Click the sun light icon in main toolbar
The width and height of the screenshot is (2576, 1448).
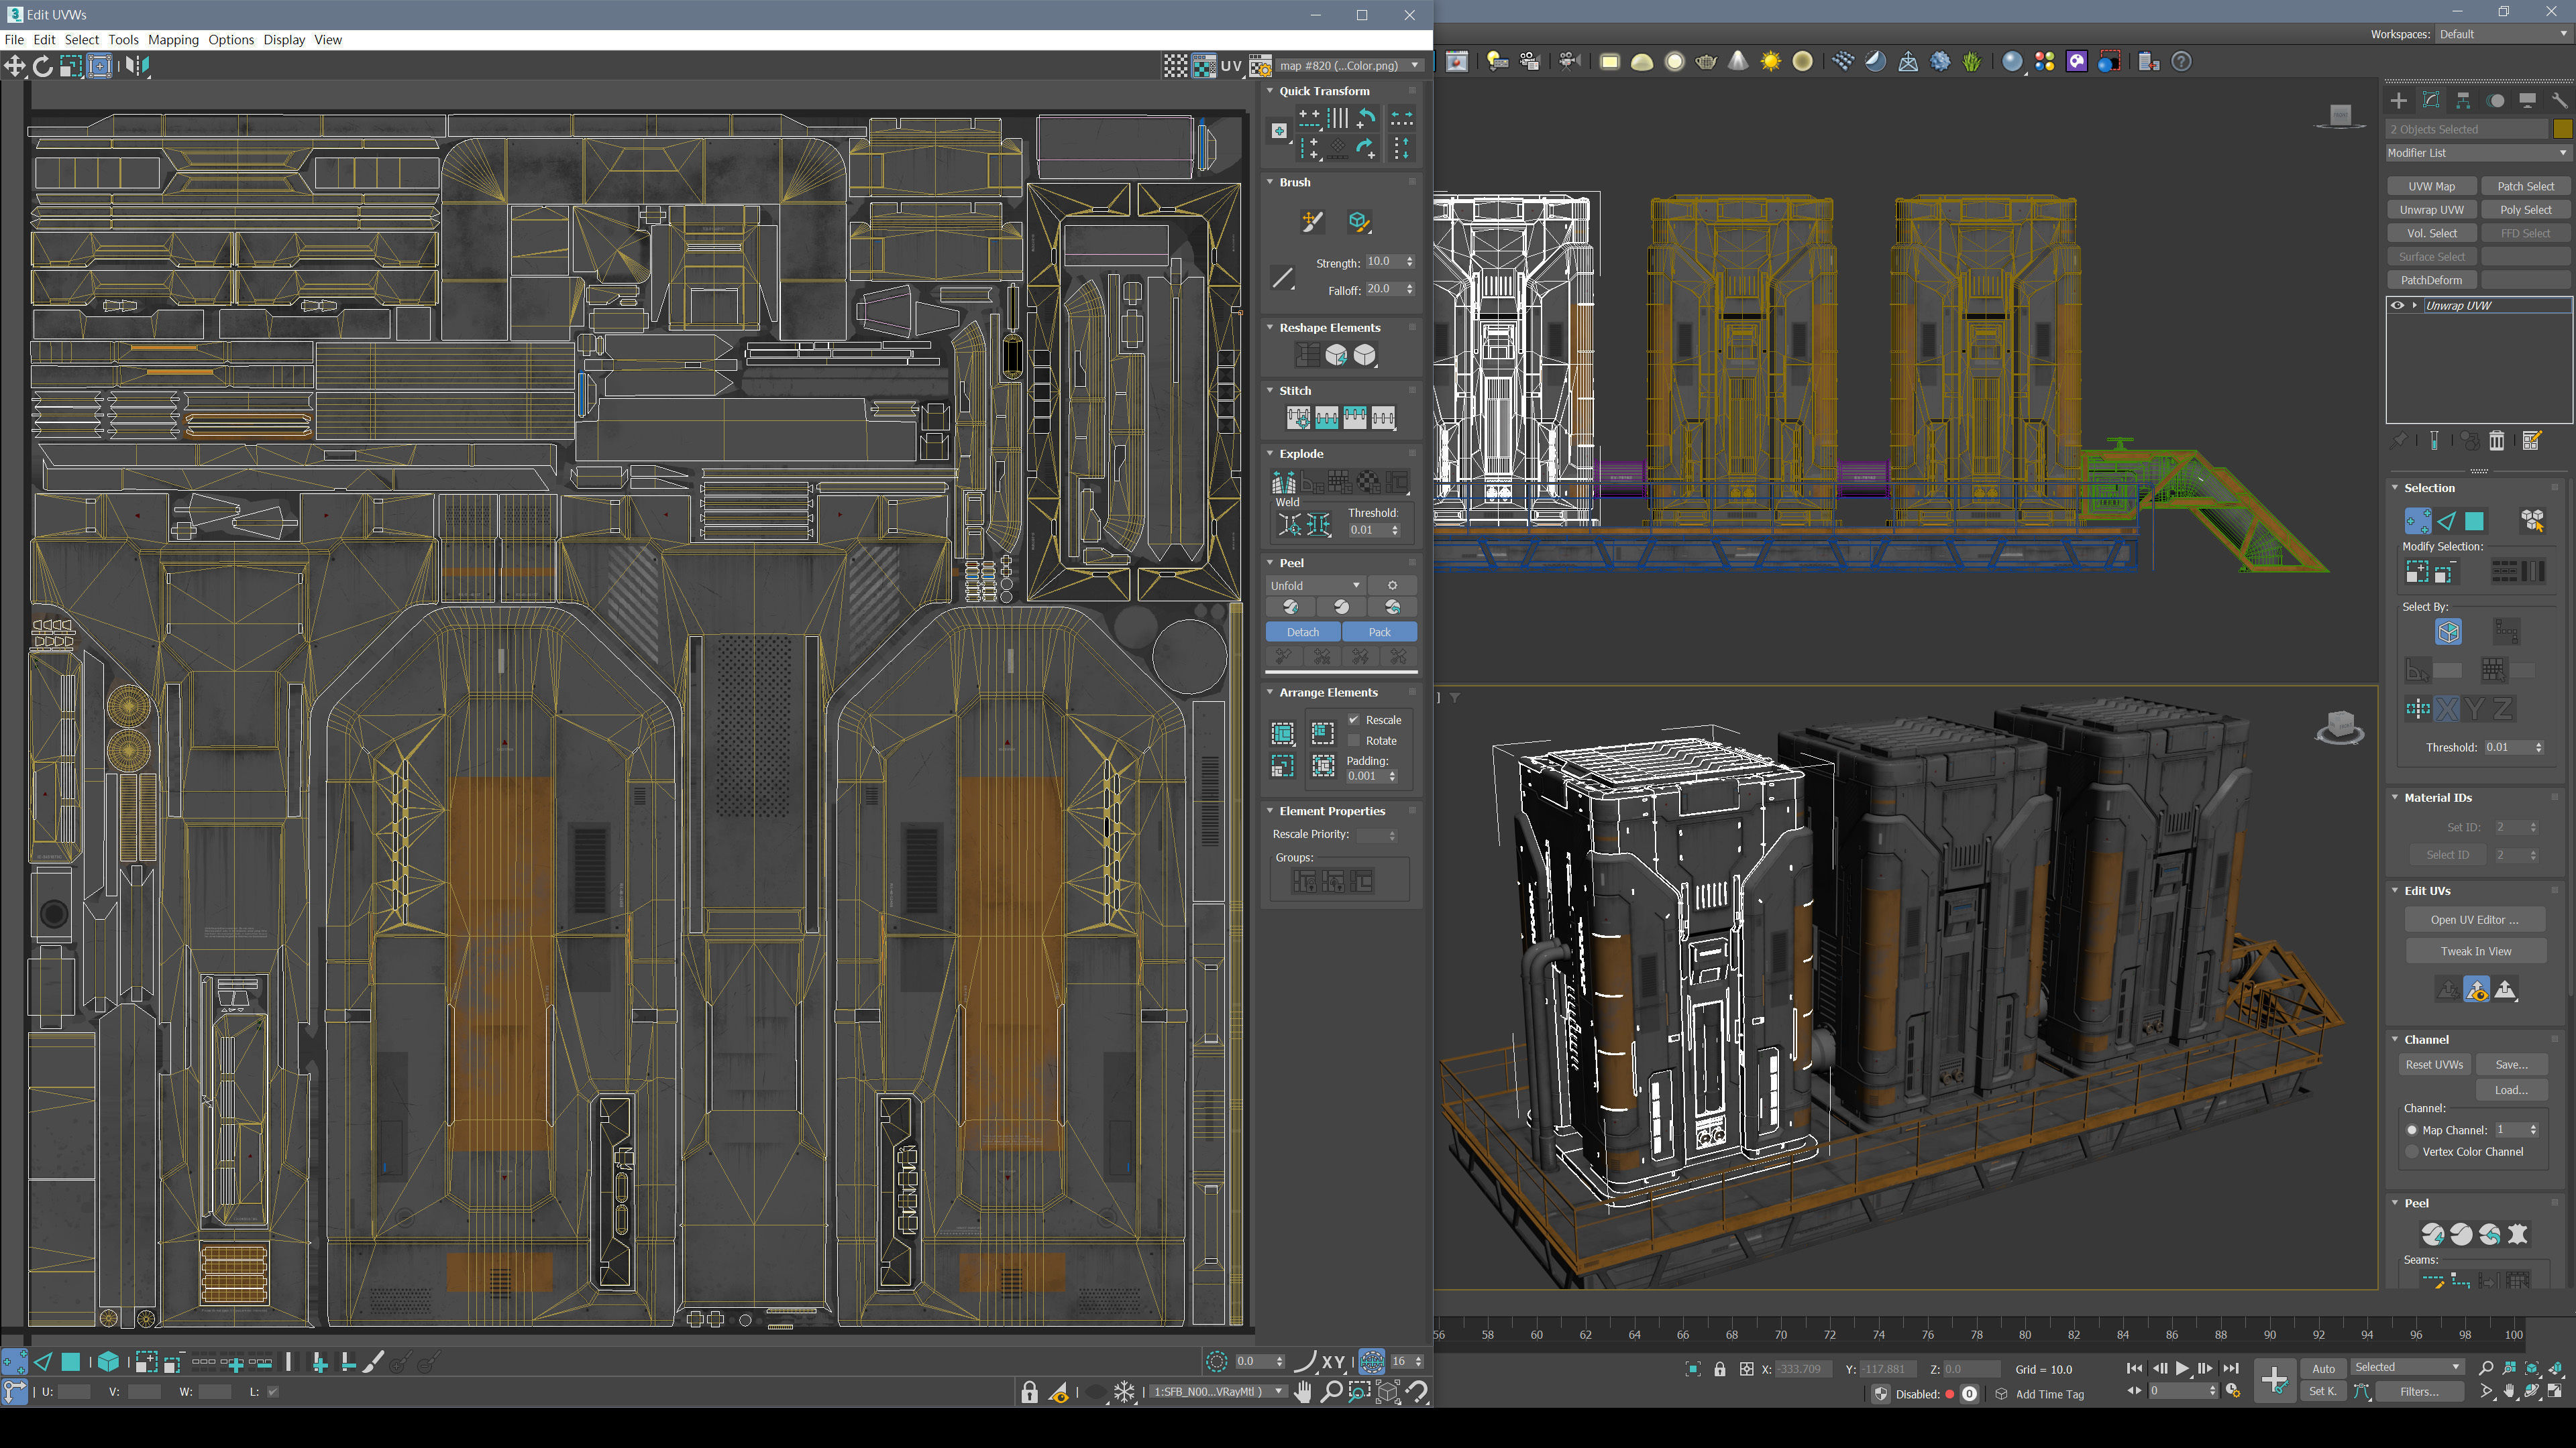pyautogui.click(x=1771, y=62)
